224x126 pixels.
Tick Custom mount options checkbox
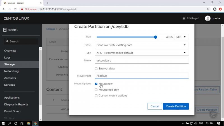pyautogui.click(x=96, y=95)
